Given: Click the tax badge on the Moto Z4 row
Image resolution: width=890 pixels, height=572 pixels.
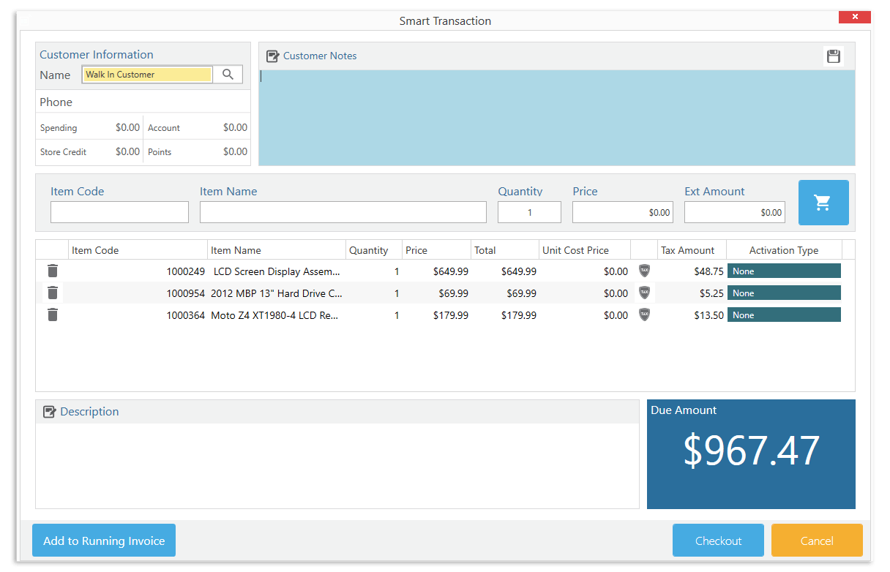Looking at the screenshot, I should pyautogui.click(x=643, y=315).
